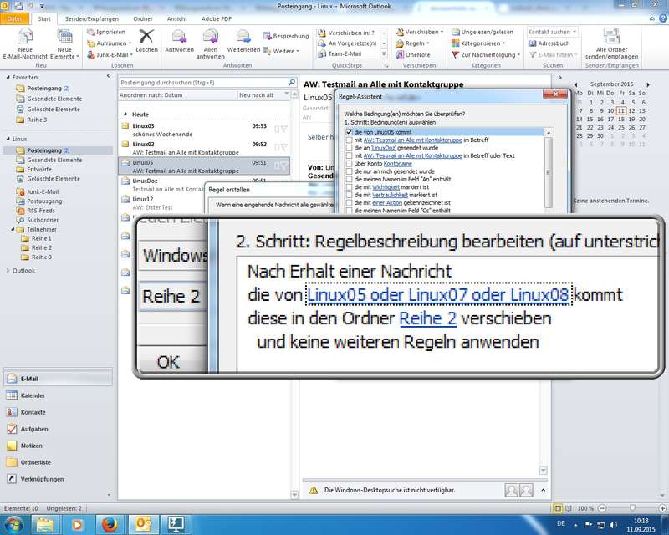Click the Linux05 link in the checked condition
The image size is (669, 535).
click(x=384, y=132)
